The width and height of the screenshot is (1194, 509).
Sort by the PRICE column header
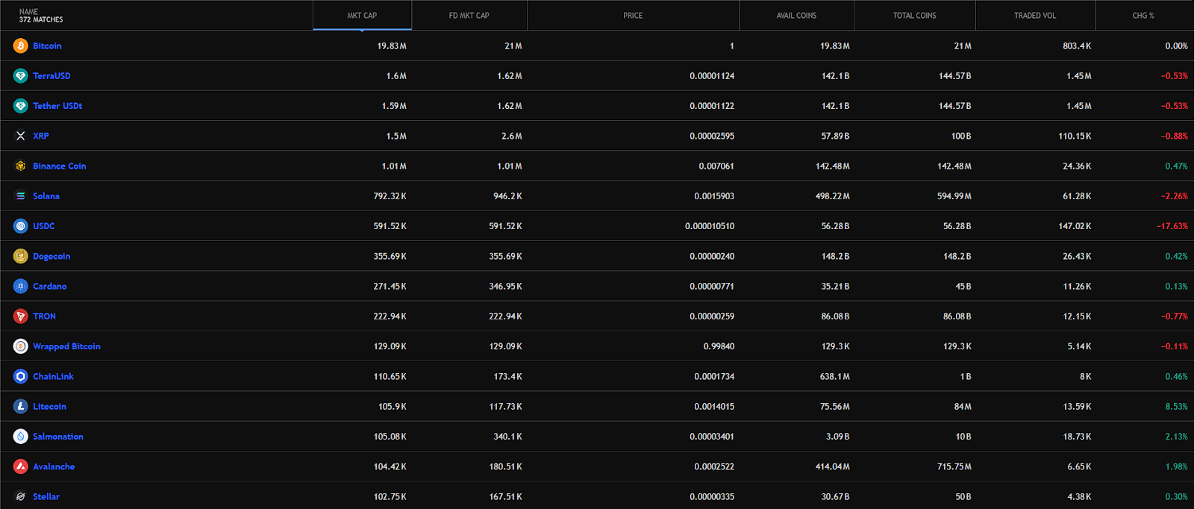[x=633, y=16]
